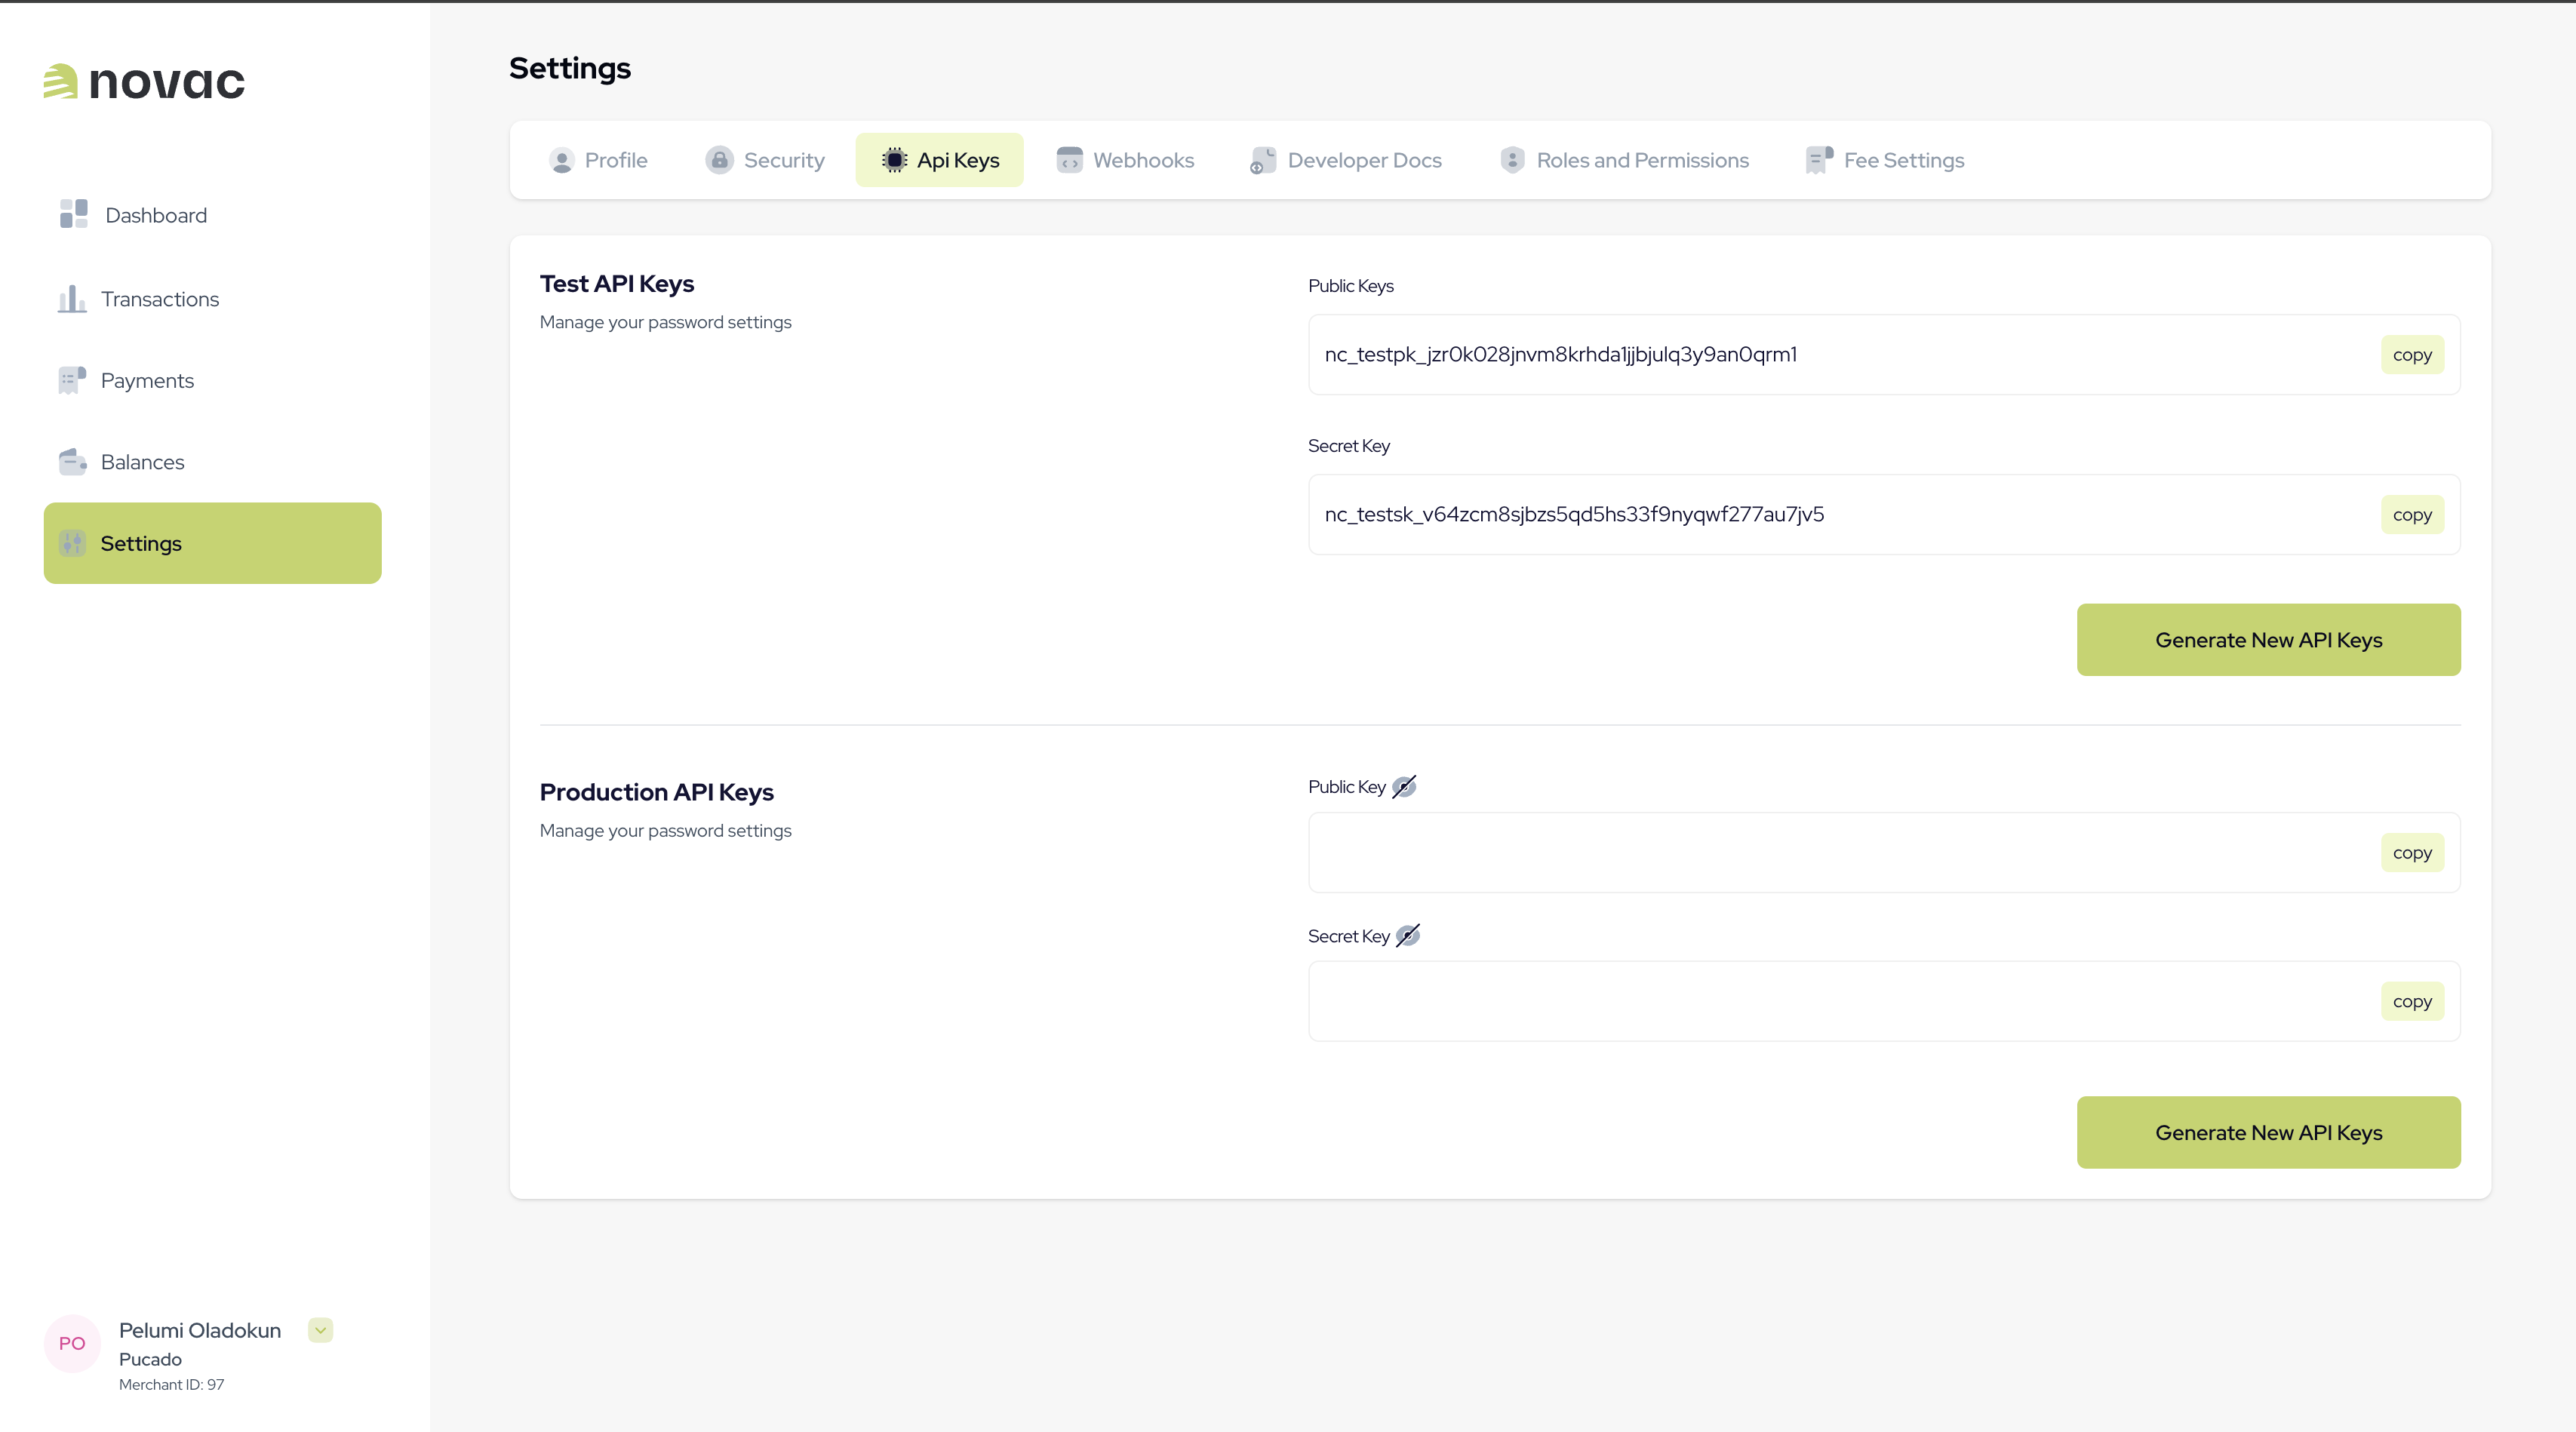Click the novac logo

point(144,82)
